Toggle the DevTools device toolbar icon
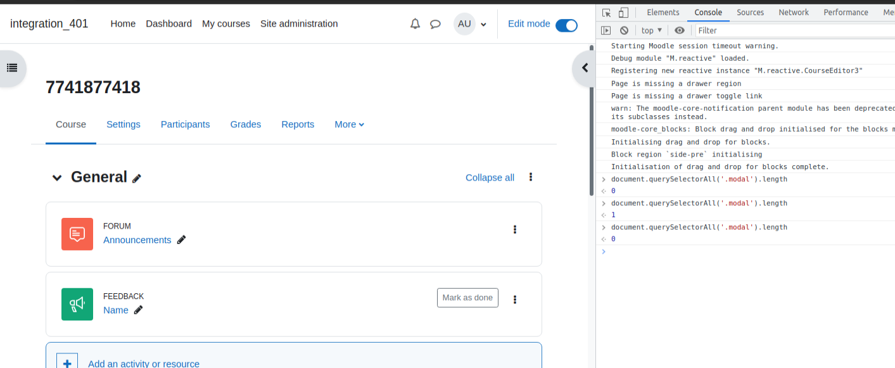This screenshot has height=368, width=895. [623, 13]
